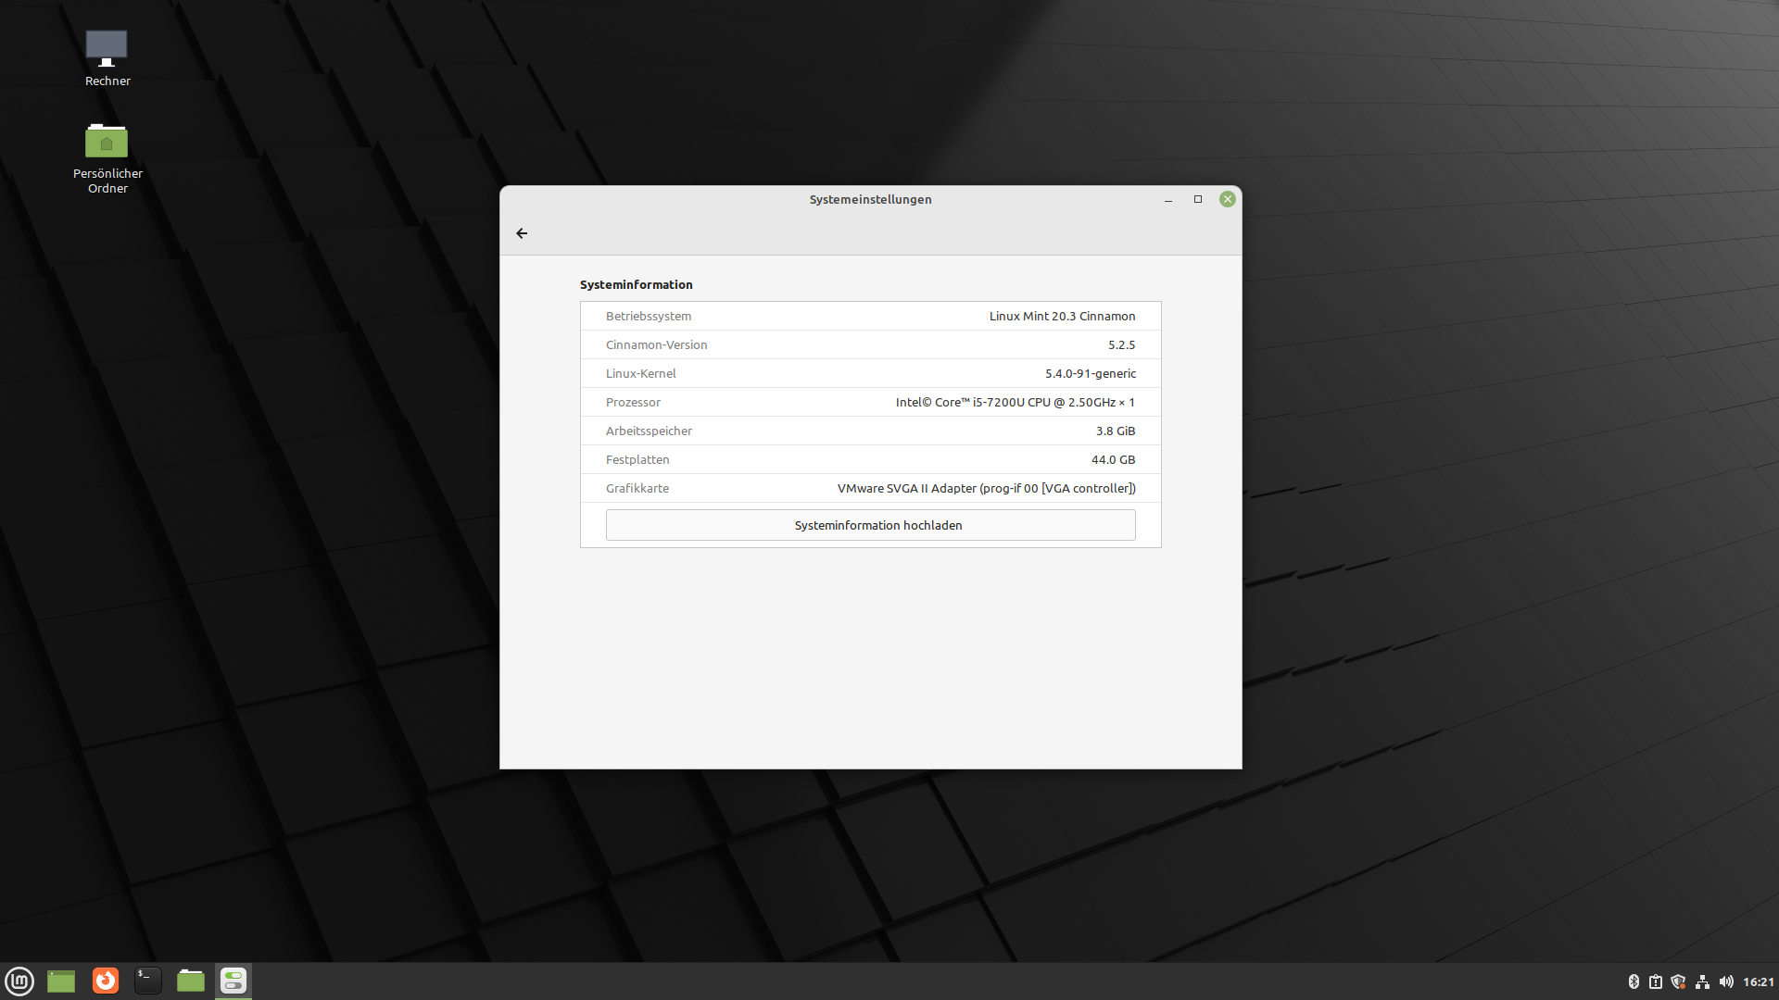Viewport: 1779px width, 1000px height.
Task: Click the network connection tray icon
Action: click(1702, 981)
